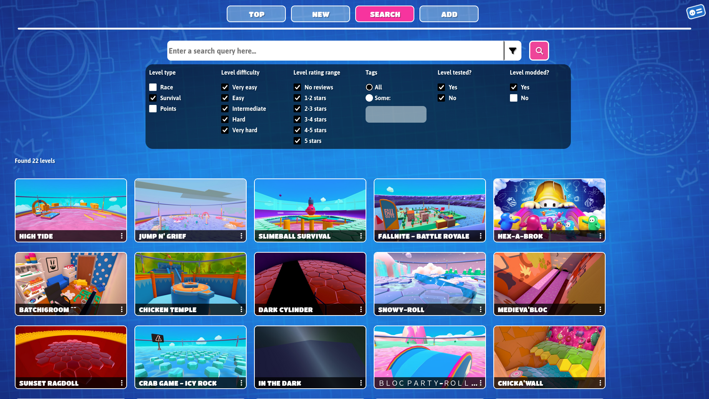Open three-dot menu on Slimeball Survival card
Viewport: 709px width, 399px height.
(361, 236)
